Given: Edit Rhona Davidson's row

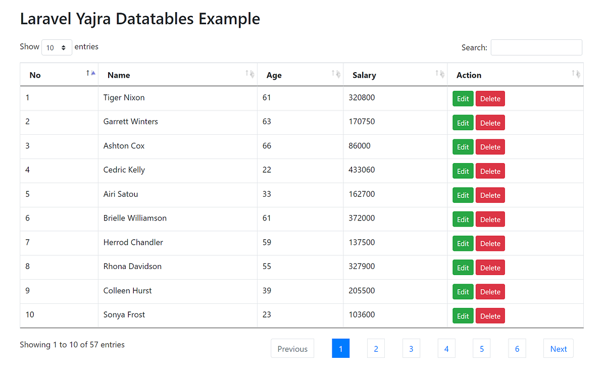Looking at the screenshot, I should [463, 268].
